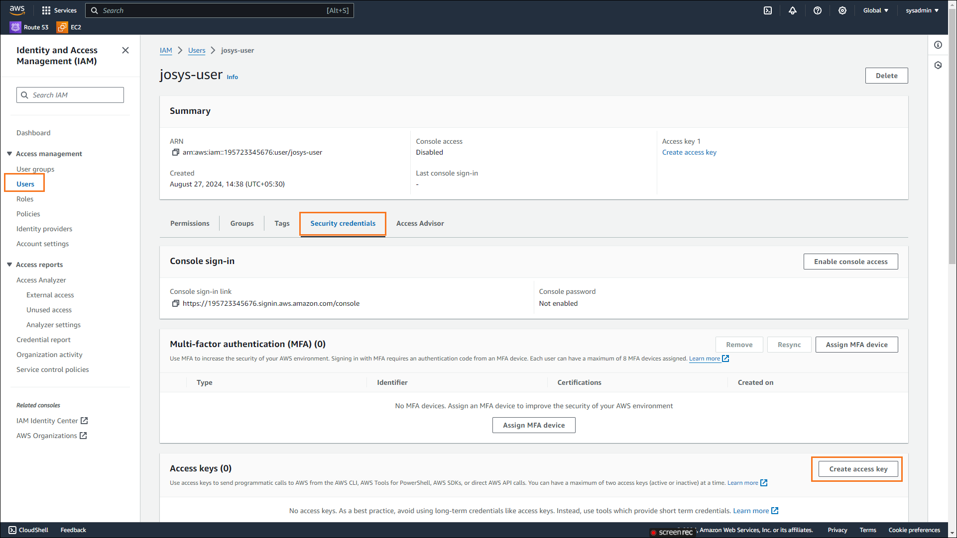Switch to the Access Advisor tab

click(420, 224)
